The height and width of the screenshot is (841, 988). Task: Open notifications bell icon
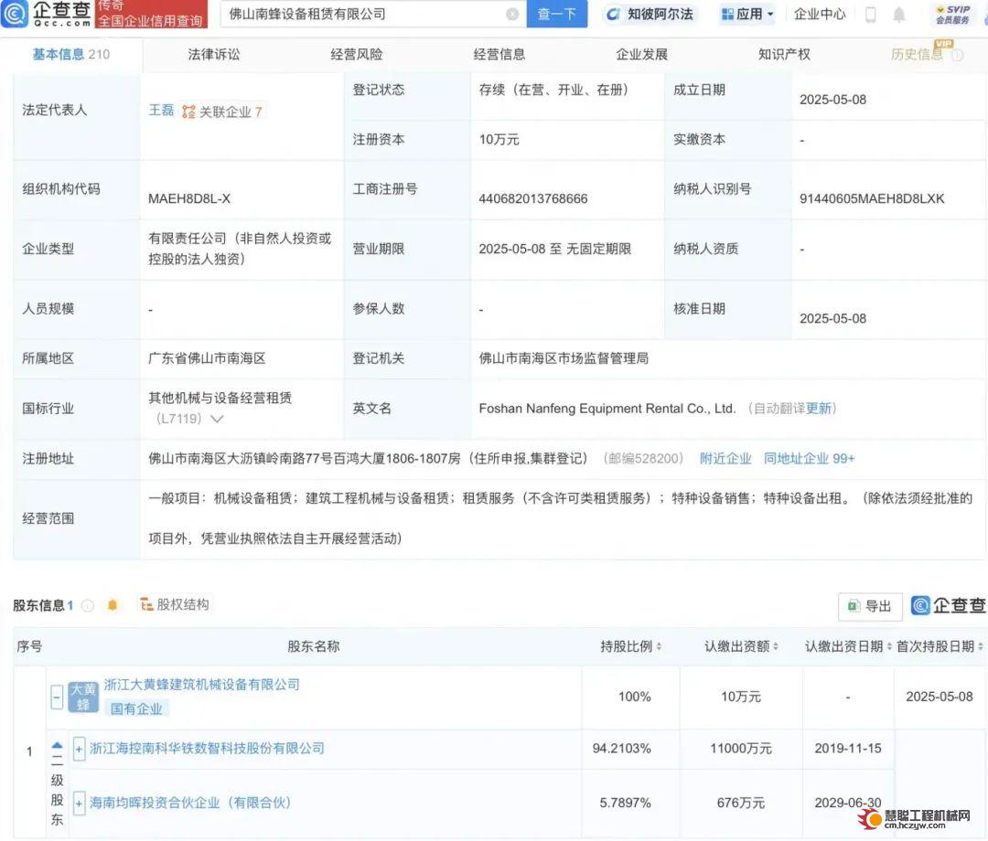899,15
